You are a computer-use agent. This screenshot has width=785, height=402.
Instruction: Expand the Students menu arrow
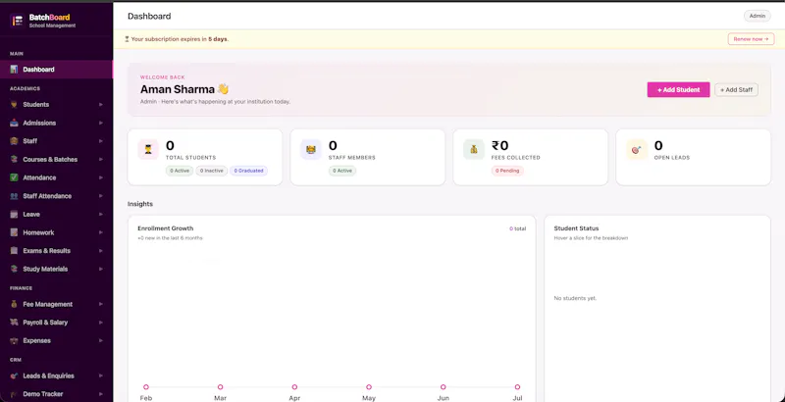click(x=101, y=105)
